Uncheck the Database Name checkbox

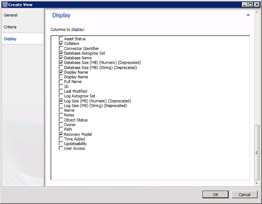[x=61, y=58]
